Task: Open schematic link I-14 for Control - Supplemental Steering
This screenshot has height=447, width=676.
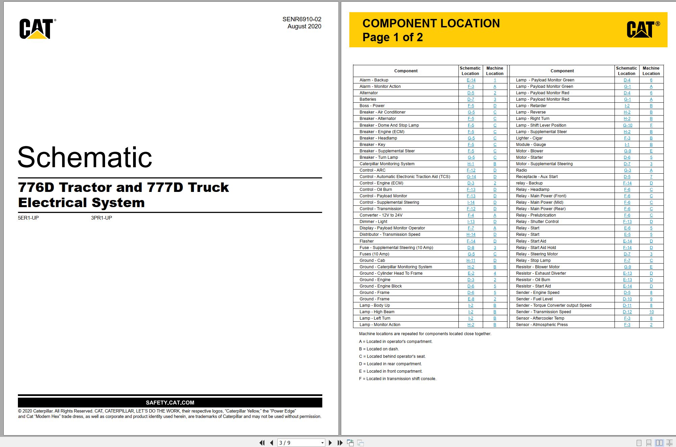Action: pos(471,202)
